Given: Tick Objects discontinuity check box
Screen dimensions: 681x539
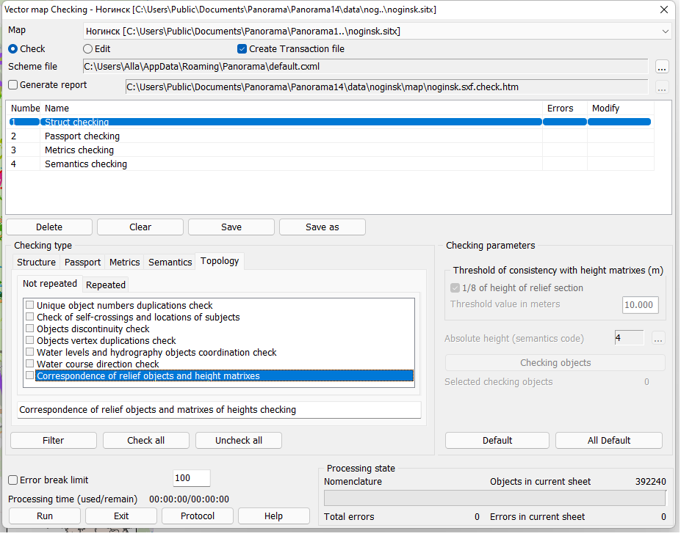Looking at the screenshot, I should pos(30,329).
